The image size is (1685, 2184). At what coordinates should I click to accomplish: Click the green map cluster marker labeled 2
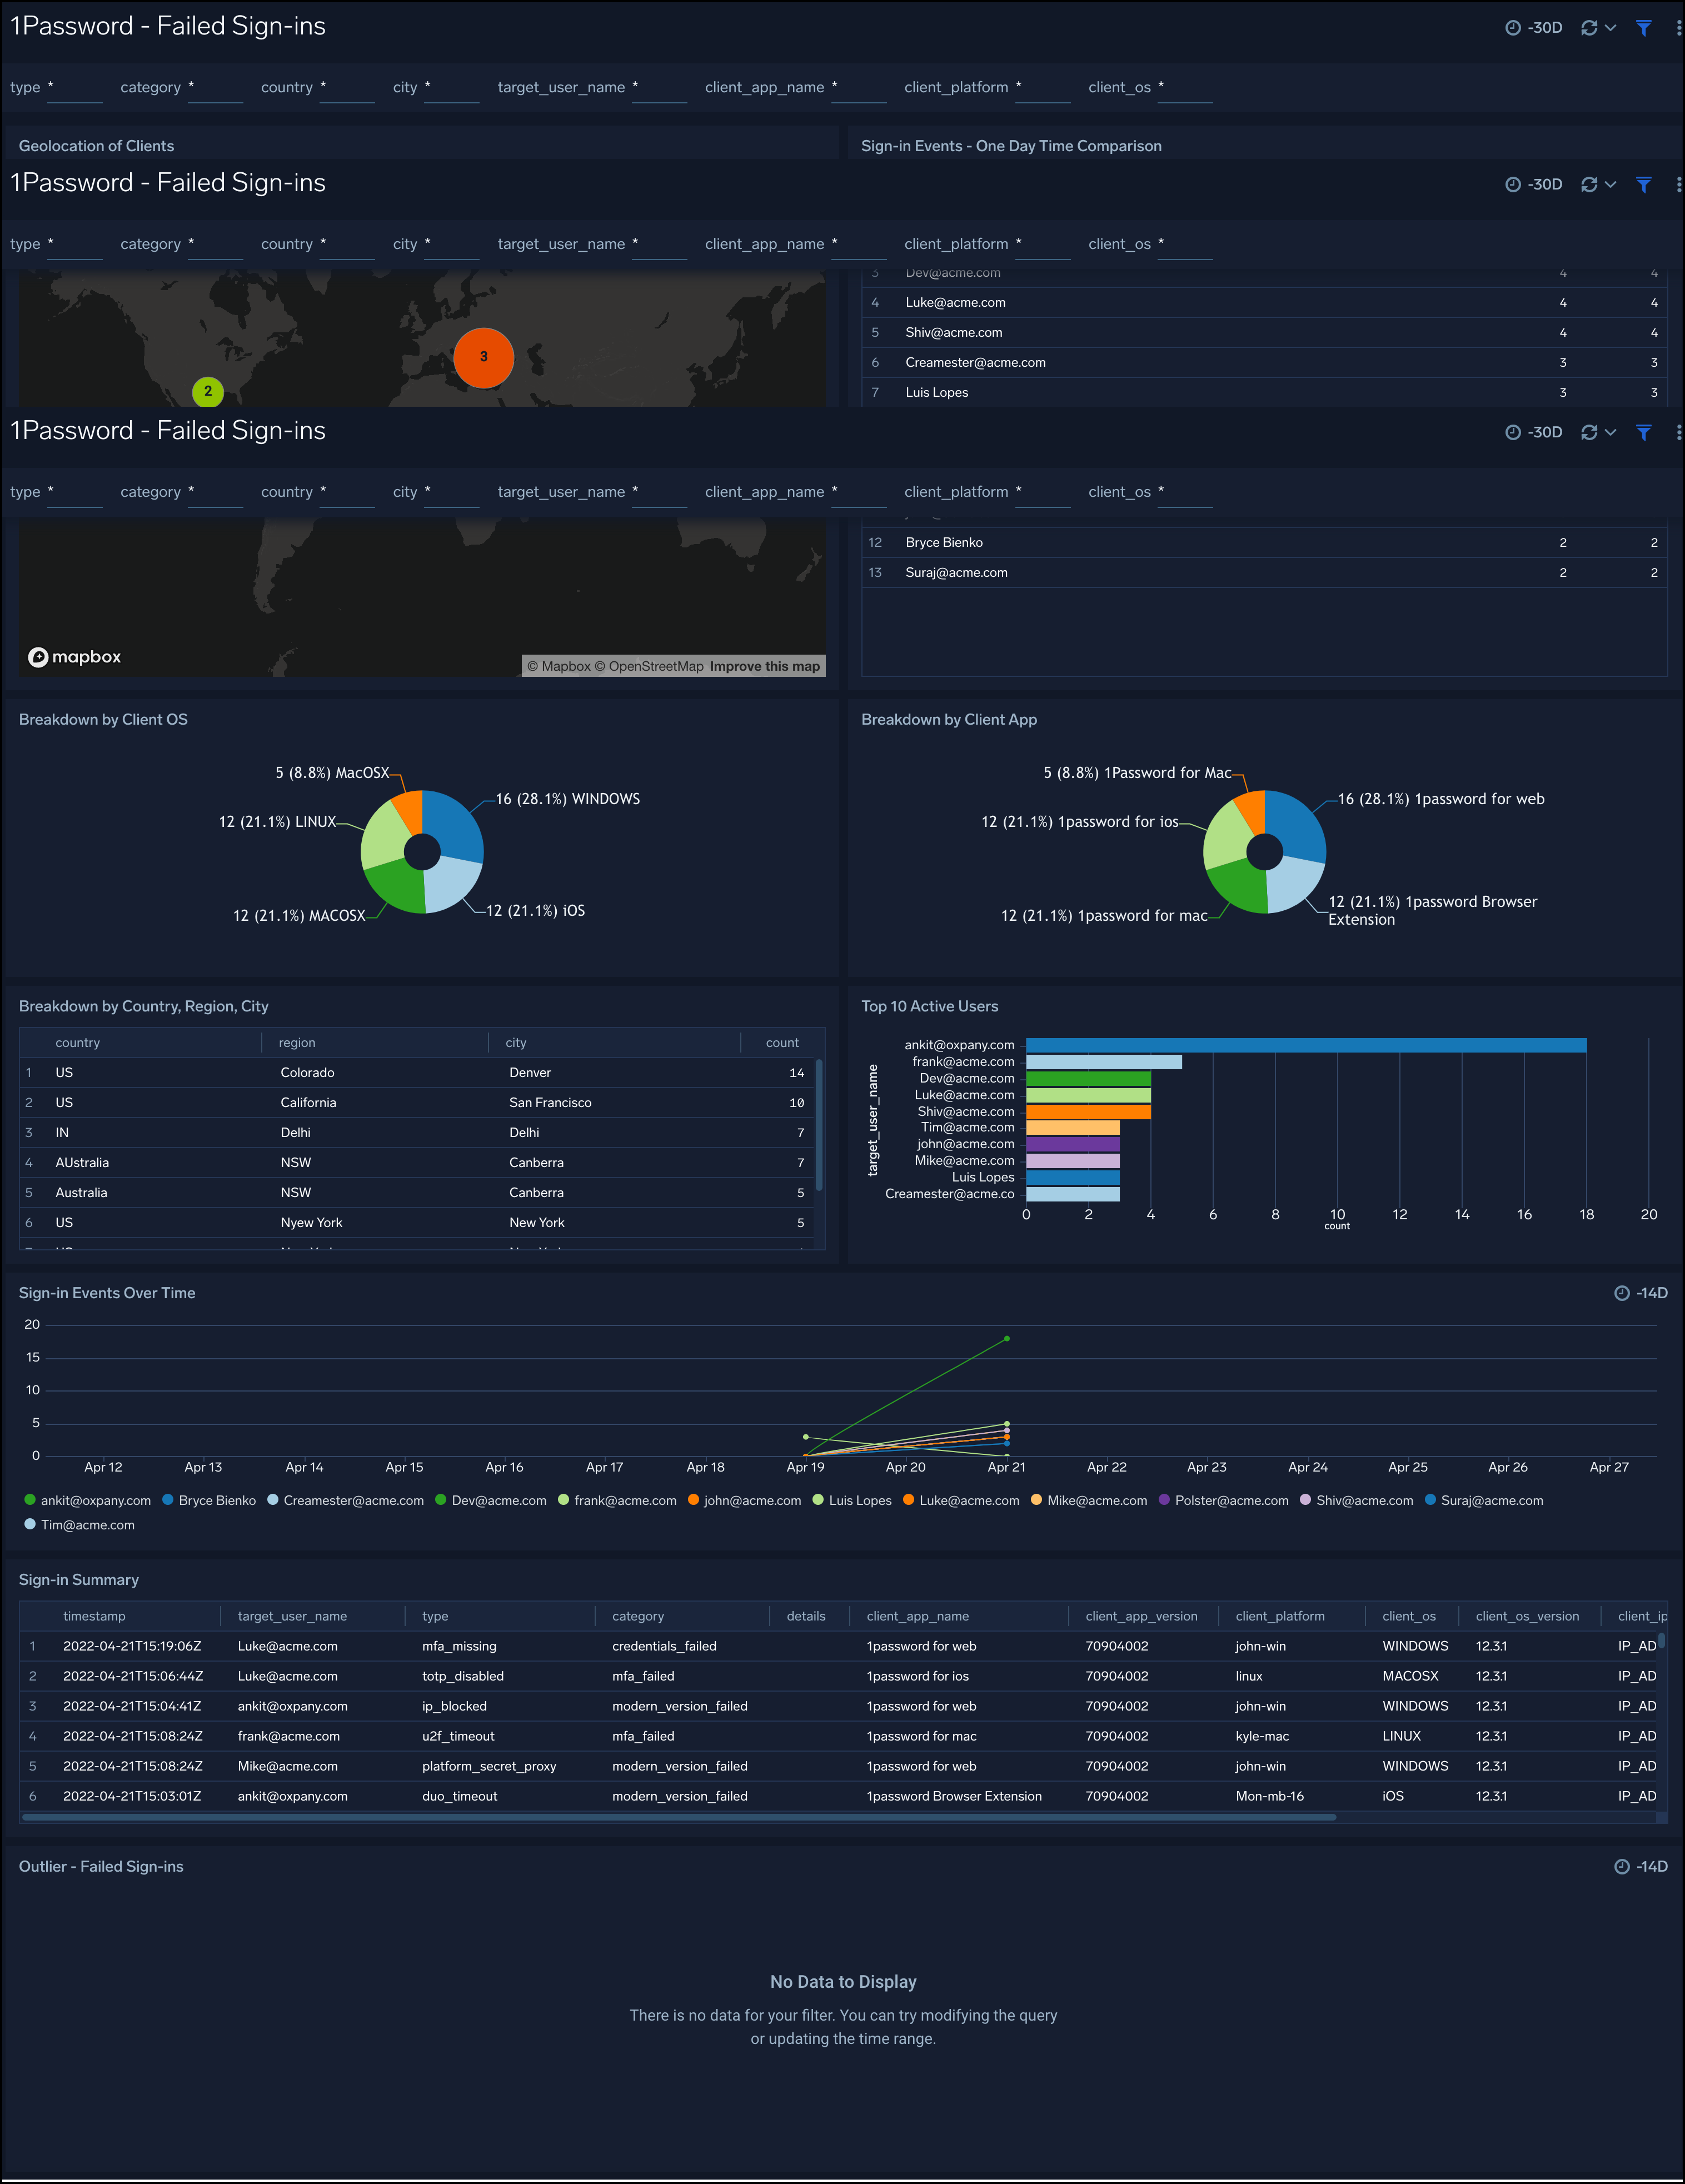pos(208,391)
